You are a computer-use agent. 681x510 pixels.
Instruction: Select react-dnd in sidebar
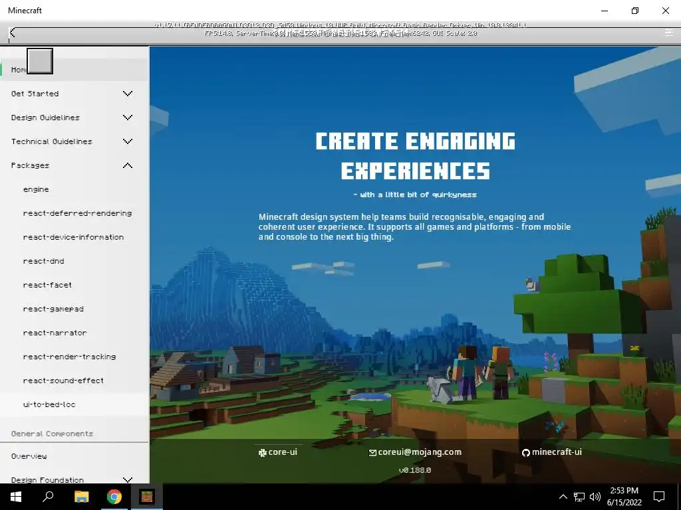(43, 261)
